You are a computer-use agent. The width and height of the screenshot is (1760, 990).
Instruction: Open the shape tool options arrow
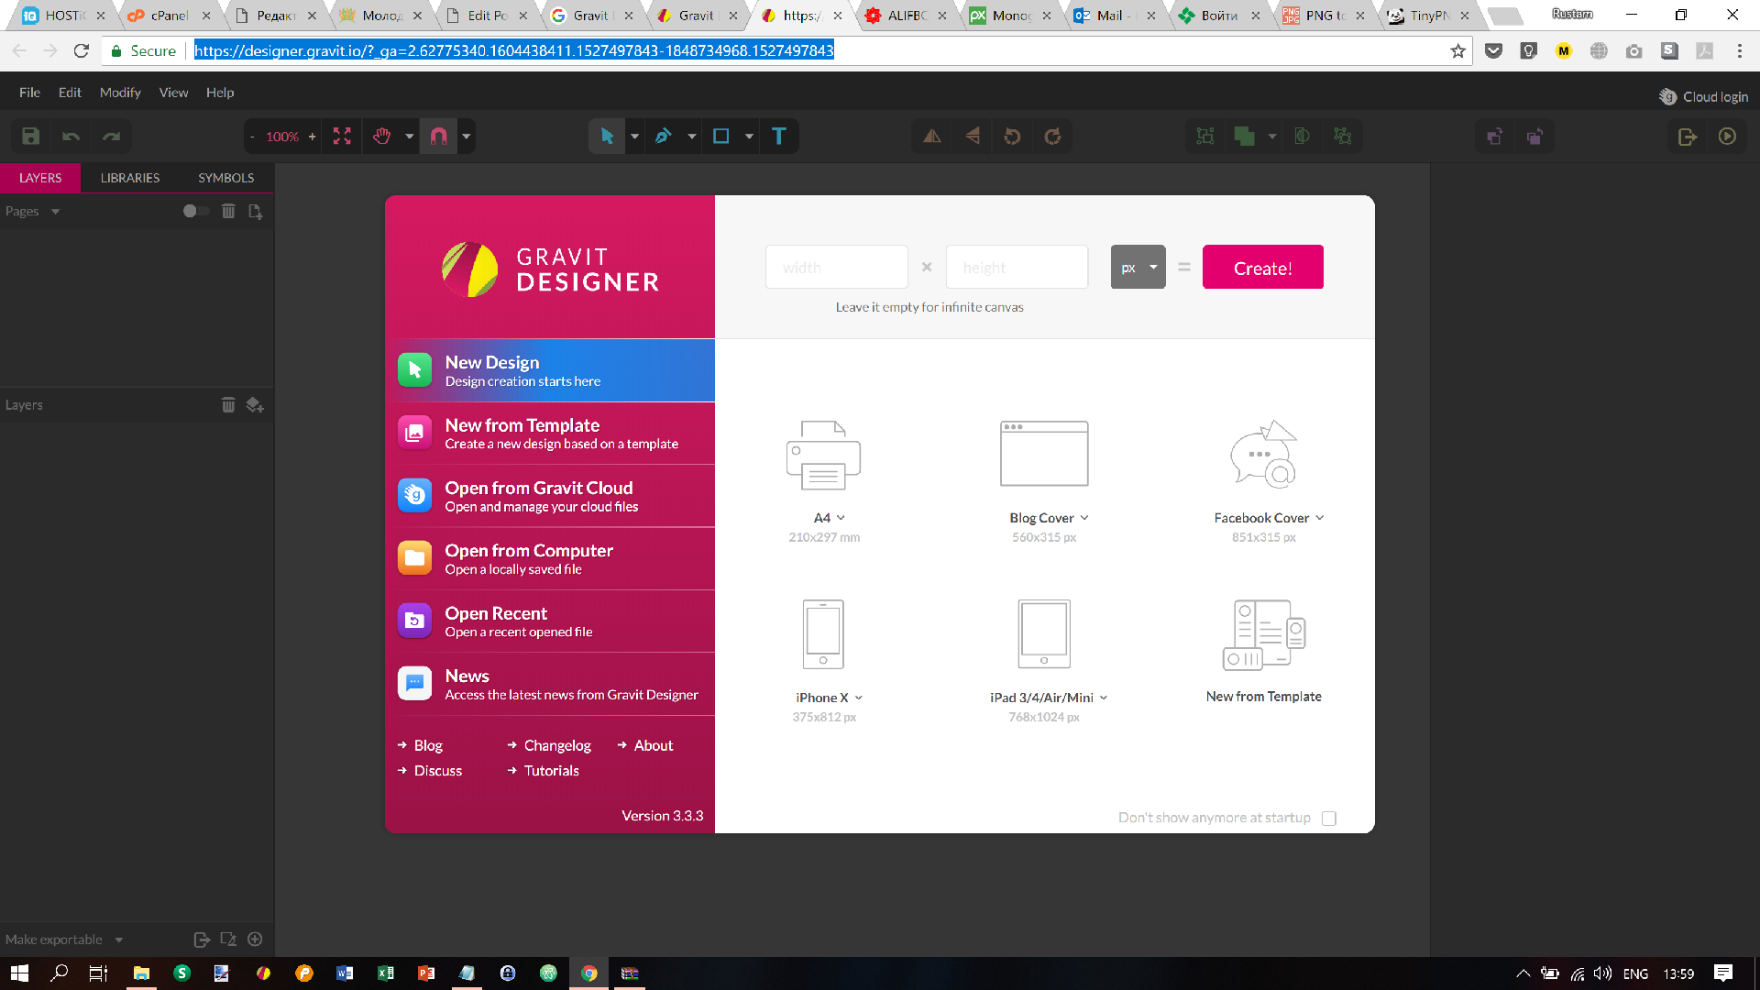[749, 137]
